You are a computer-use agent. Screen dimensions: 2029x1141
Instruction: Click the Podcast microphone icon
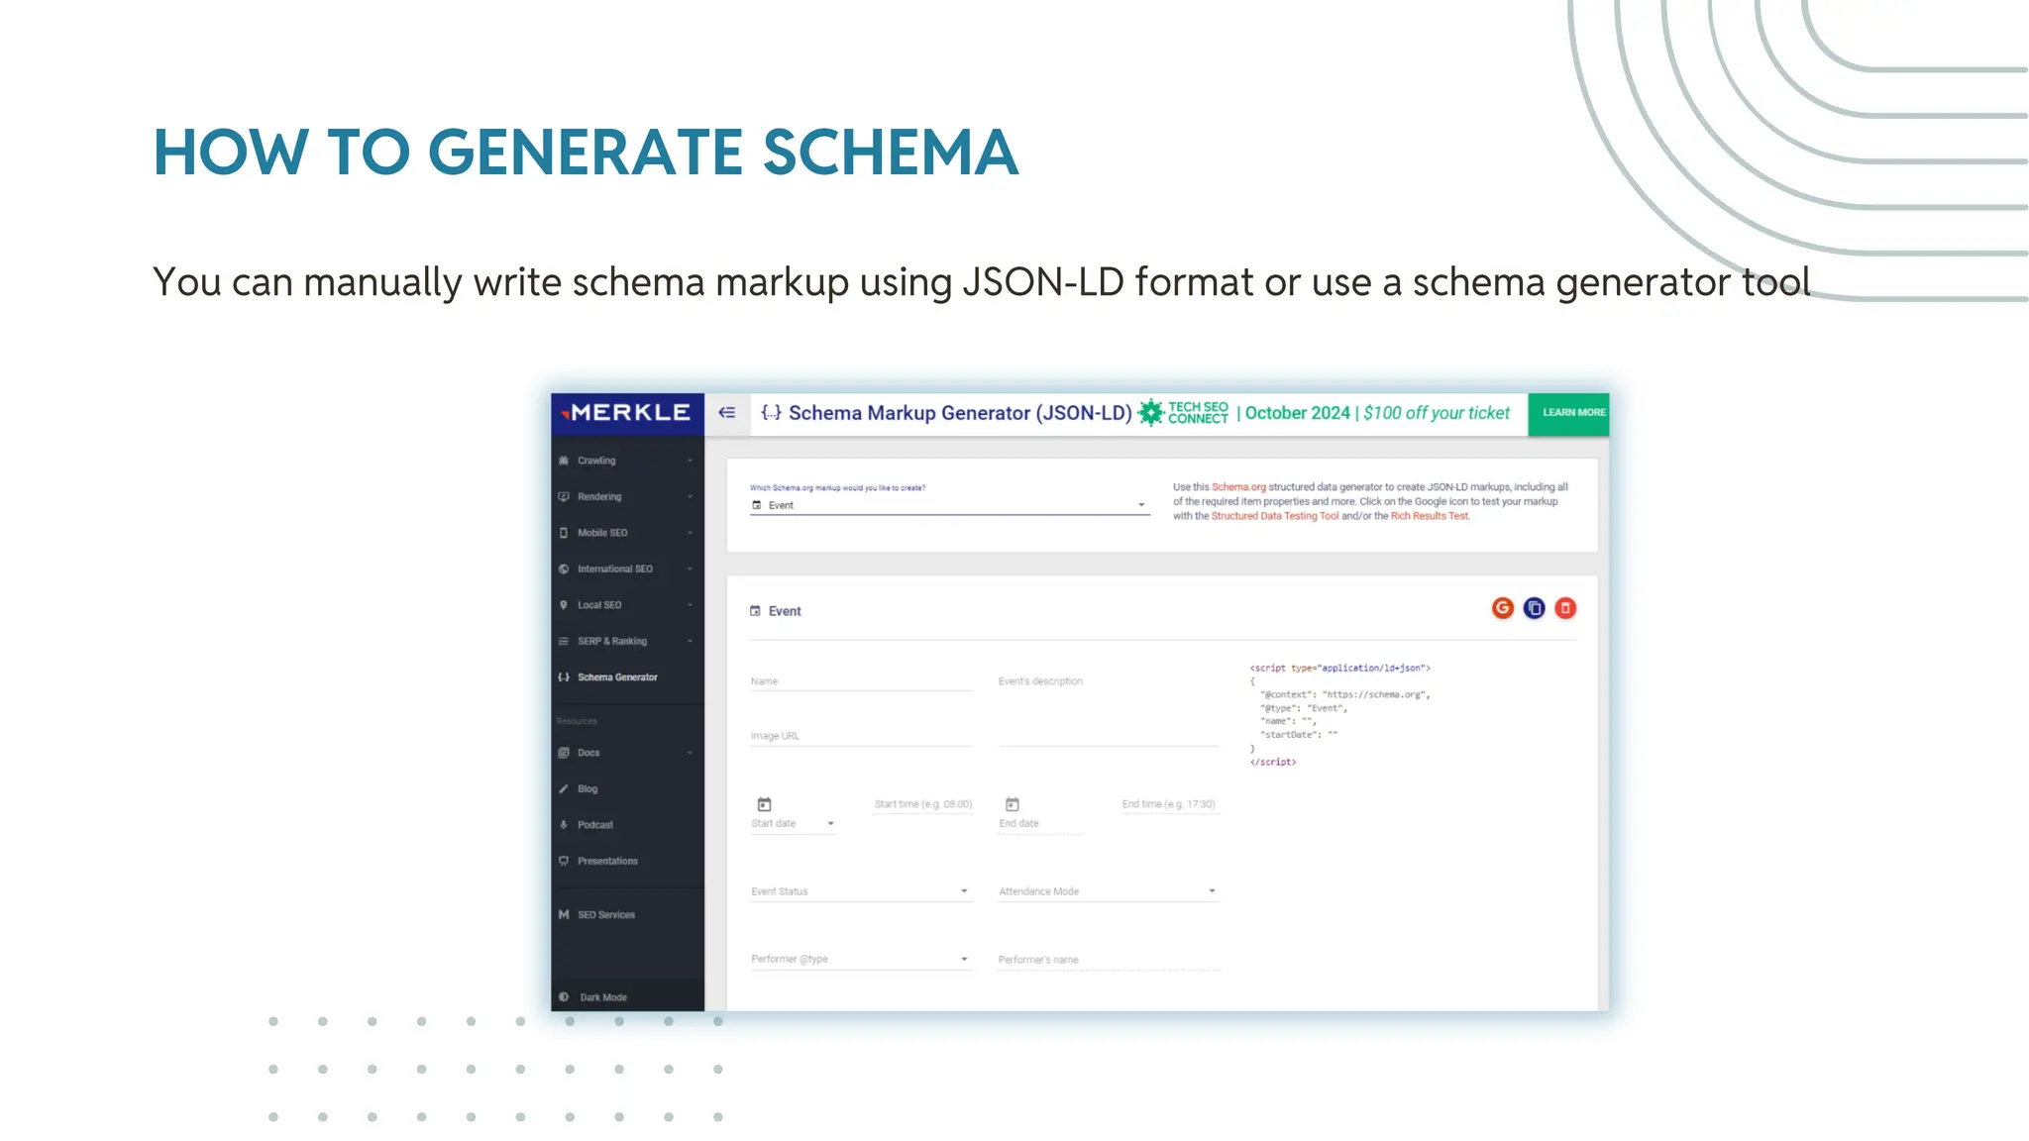click(x=564, y=825)
